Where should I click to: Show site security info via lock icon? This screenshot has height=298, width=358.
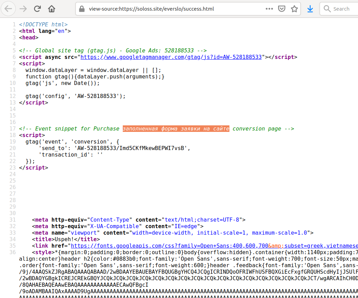82,9
